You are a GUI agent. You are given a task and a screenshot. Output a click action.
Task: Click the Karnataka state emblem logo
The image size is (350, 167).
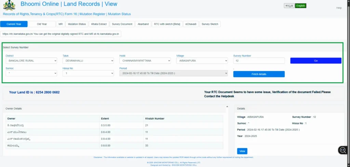9,5
